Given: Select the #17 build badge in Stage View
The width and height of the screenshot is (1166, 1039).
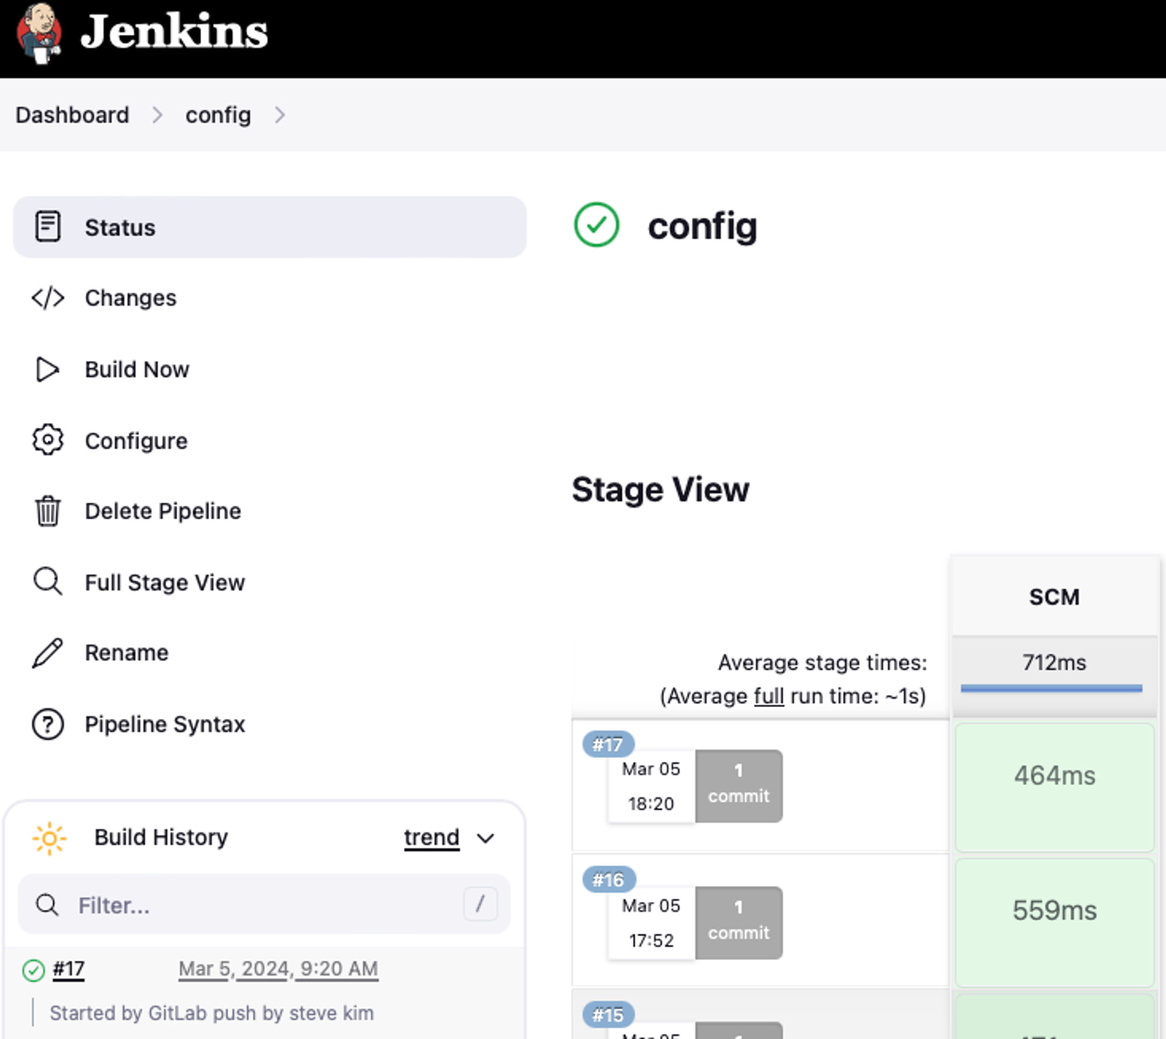Looking at the screenshot, I should pos(607,744).
